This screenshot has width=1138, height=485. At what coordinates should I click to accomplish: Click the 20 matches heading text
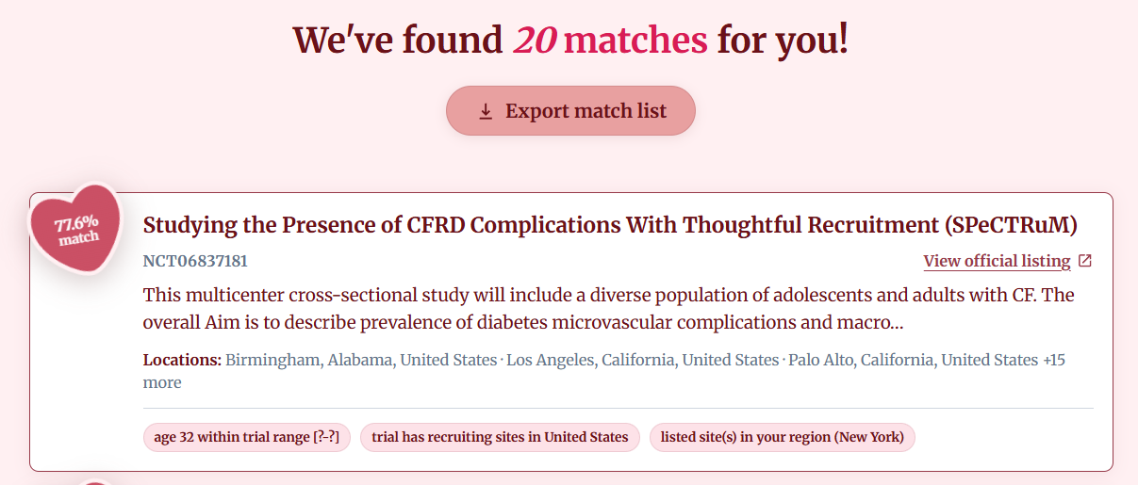click(x=610, y=40)
